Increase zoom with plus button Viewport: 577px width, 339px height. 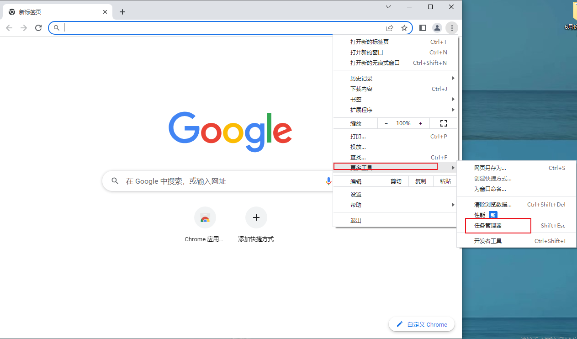(x=420, y=123)
